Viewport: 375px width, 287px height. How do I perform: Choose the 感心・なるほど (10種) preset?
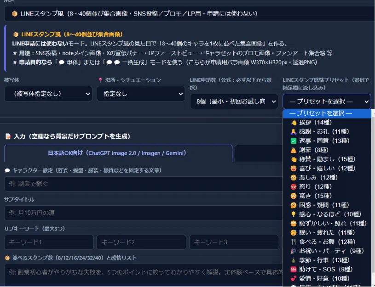pyautogui.click(x=327, y=214)
